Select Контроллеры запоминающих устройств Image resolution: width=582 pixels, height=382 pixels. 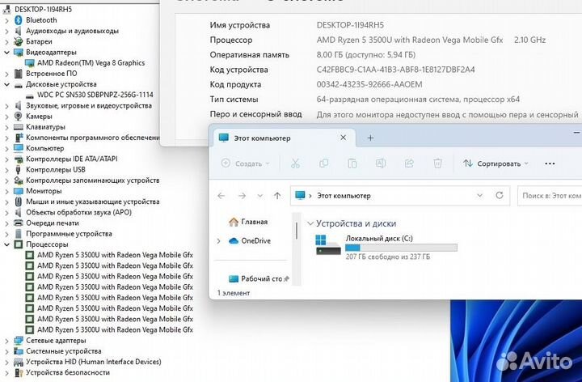point(92,180)
